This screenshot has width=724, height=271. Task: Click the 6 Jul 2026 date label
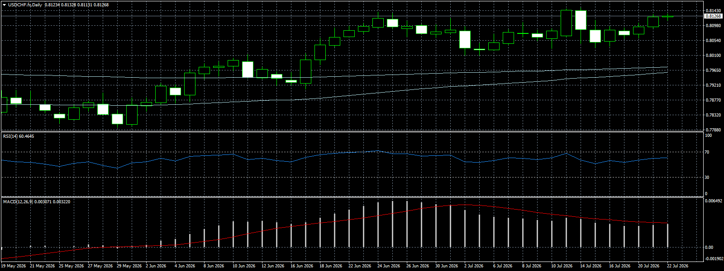pos(503,266)
